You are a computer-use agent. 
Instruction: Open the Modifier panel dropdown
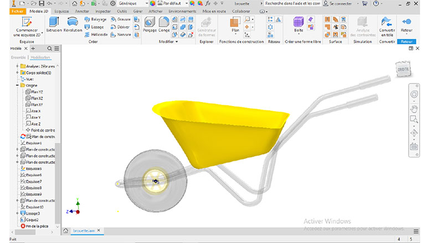169,42
